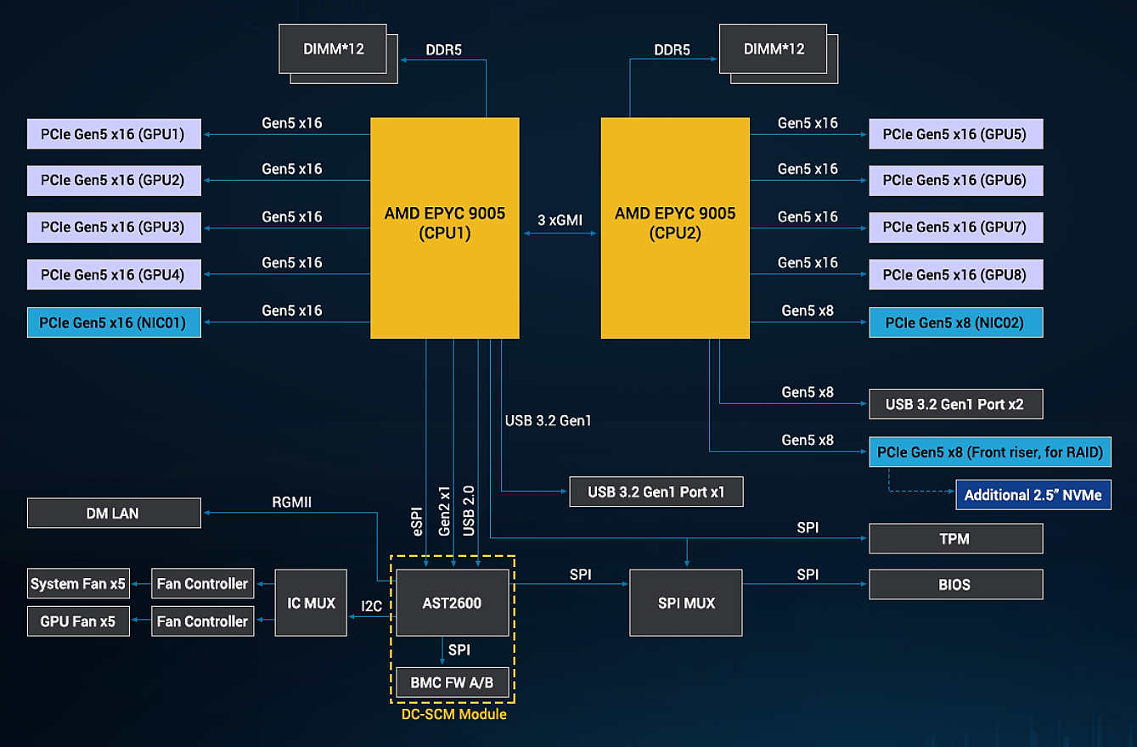Click the DIMM*12 block feeding CPU2
This screenshot has height=747, width=1137.
coord(774,48)
